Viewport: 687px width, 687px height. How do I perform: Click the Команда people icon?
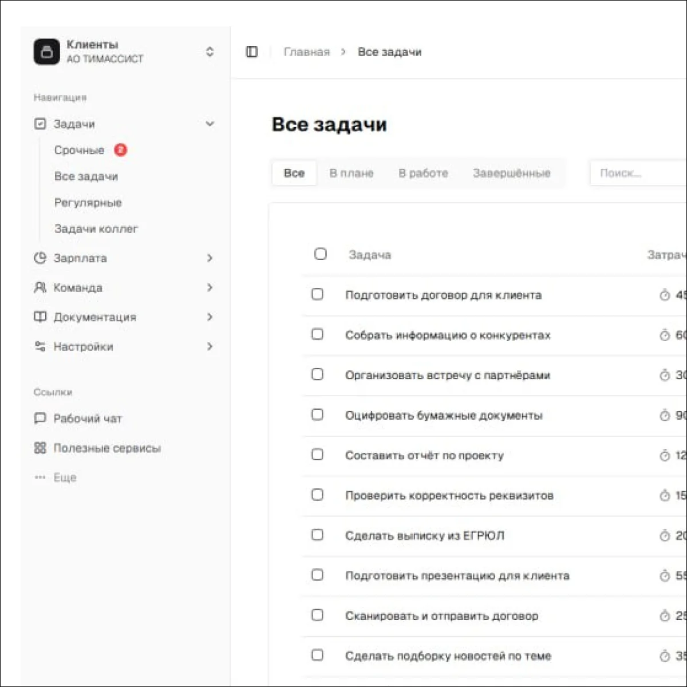click(x=40, y=287)
